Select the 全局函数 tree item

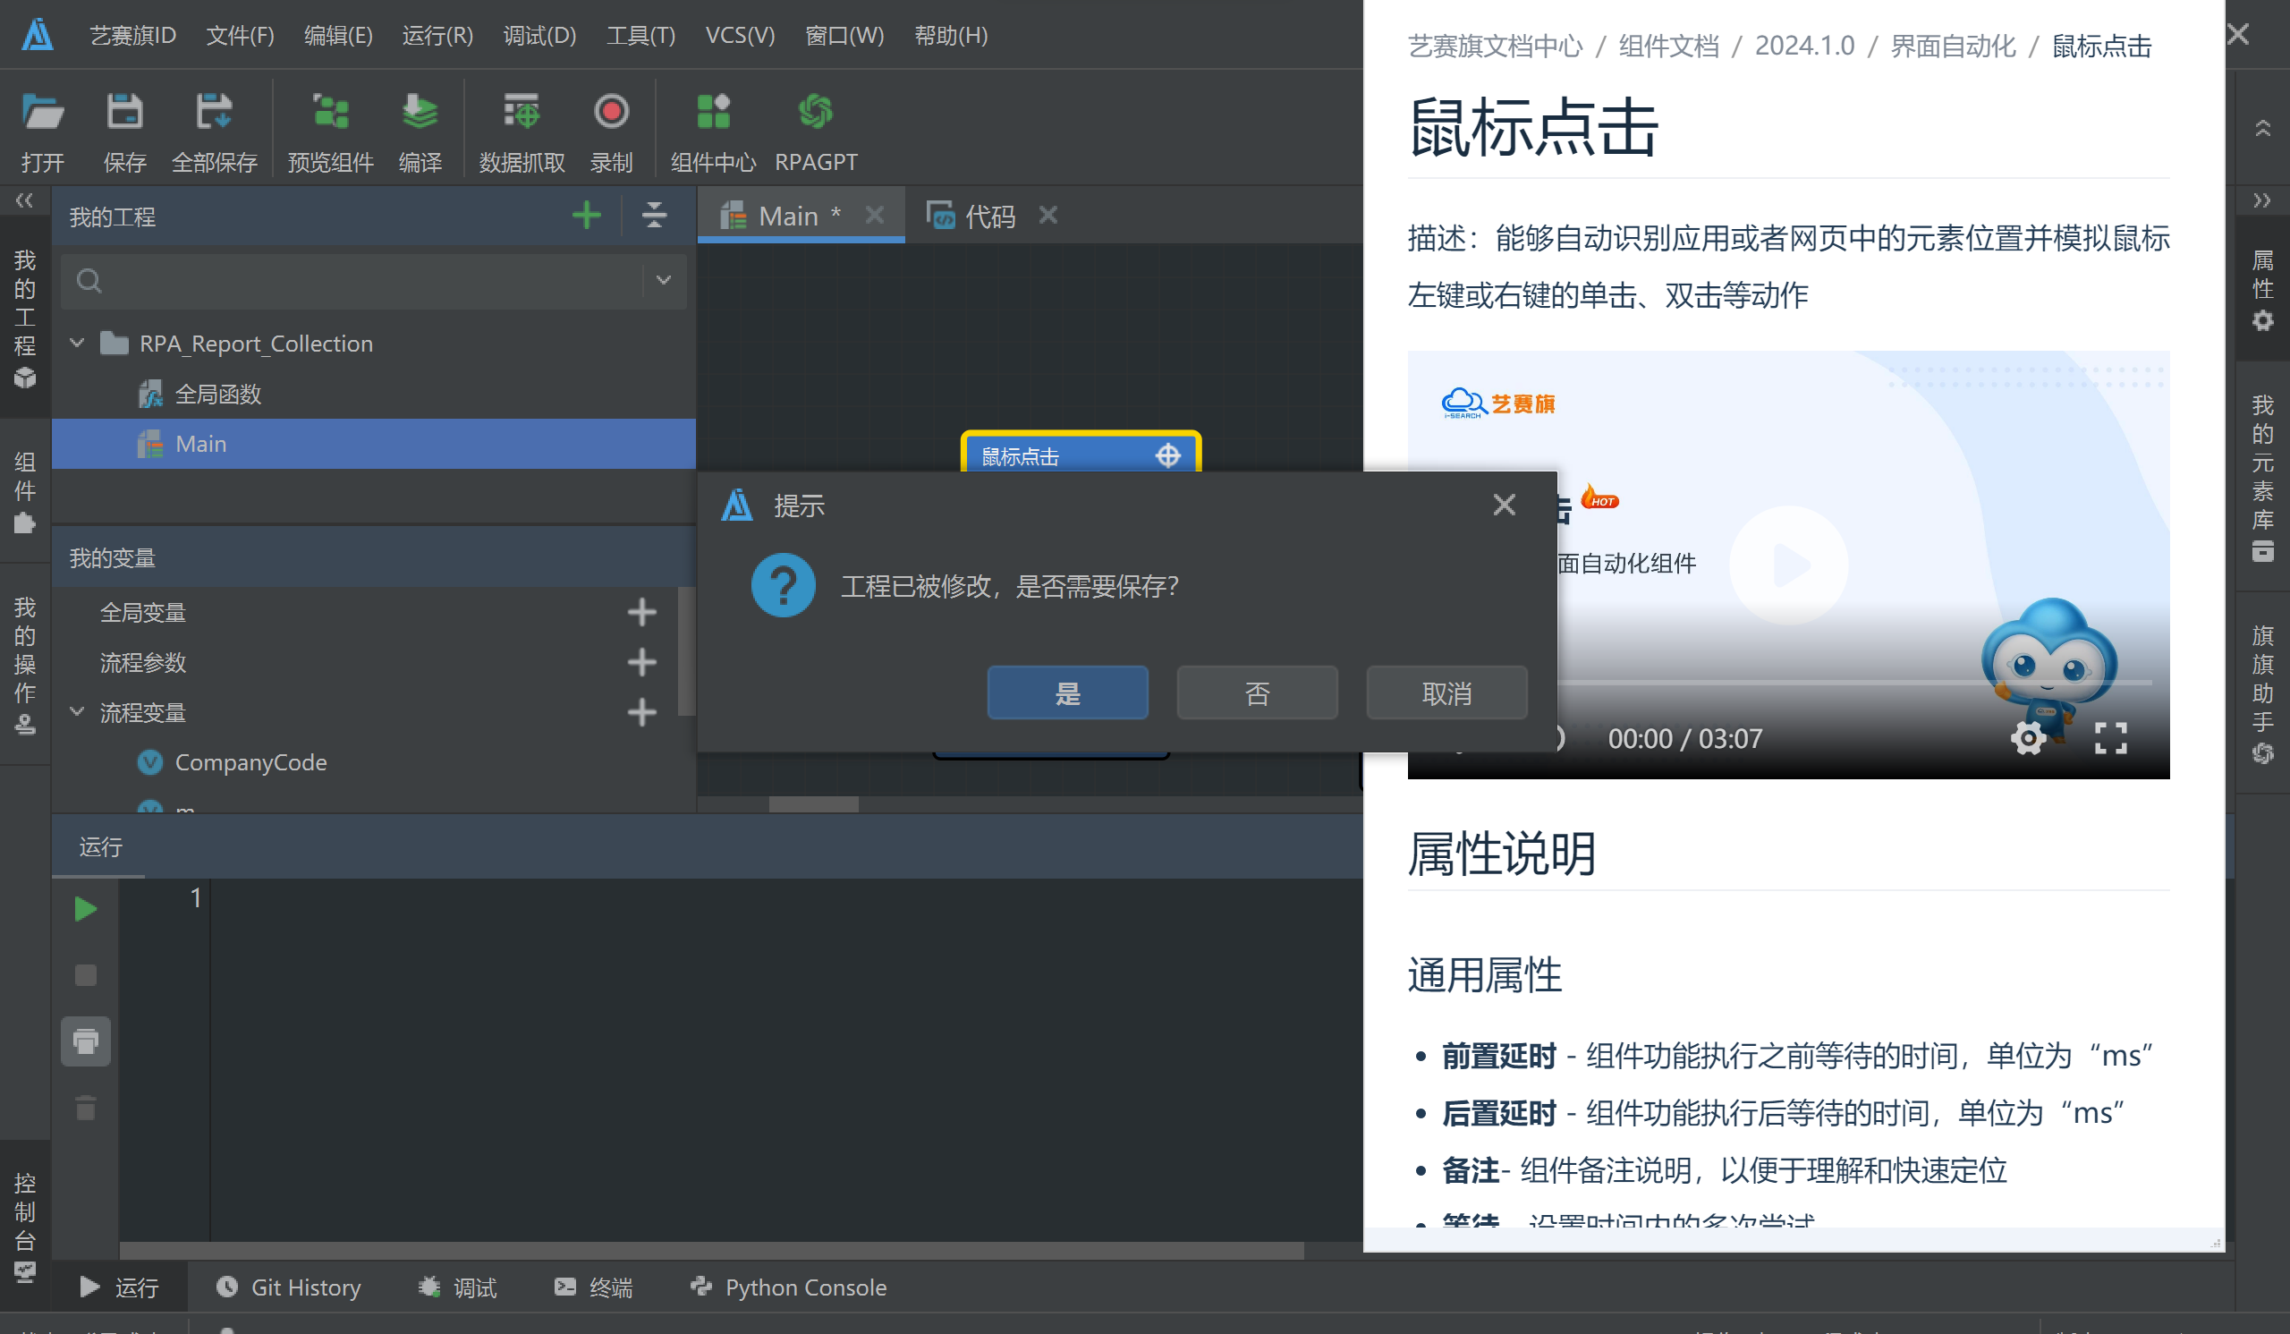point(218,394)
